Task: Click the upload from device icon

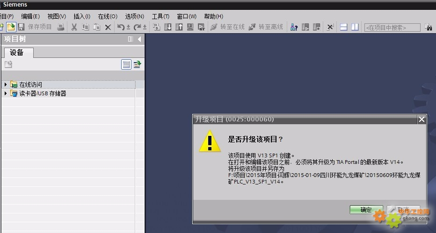Action: coord(179,27)
